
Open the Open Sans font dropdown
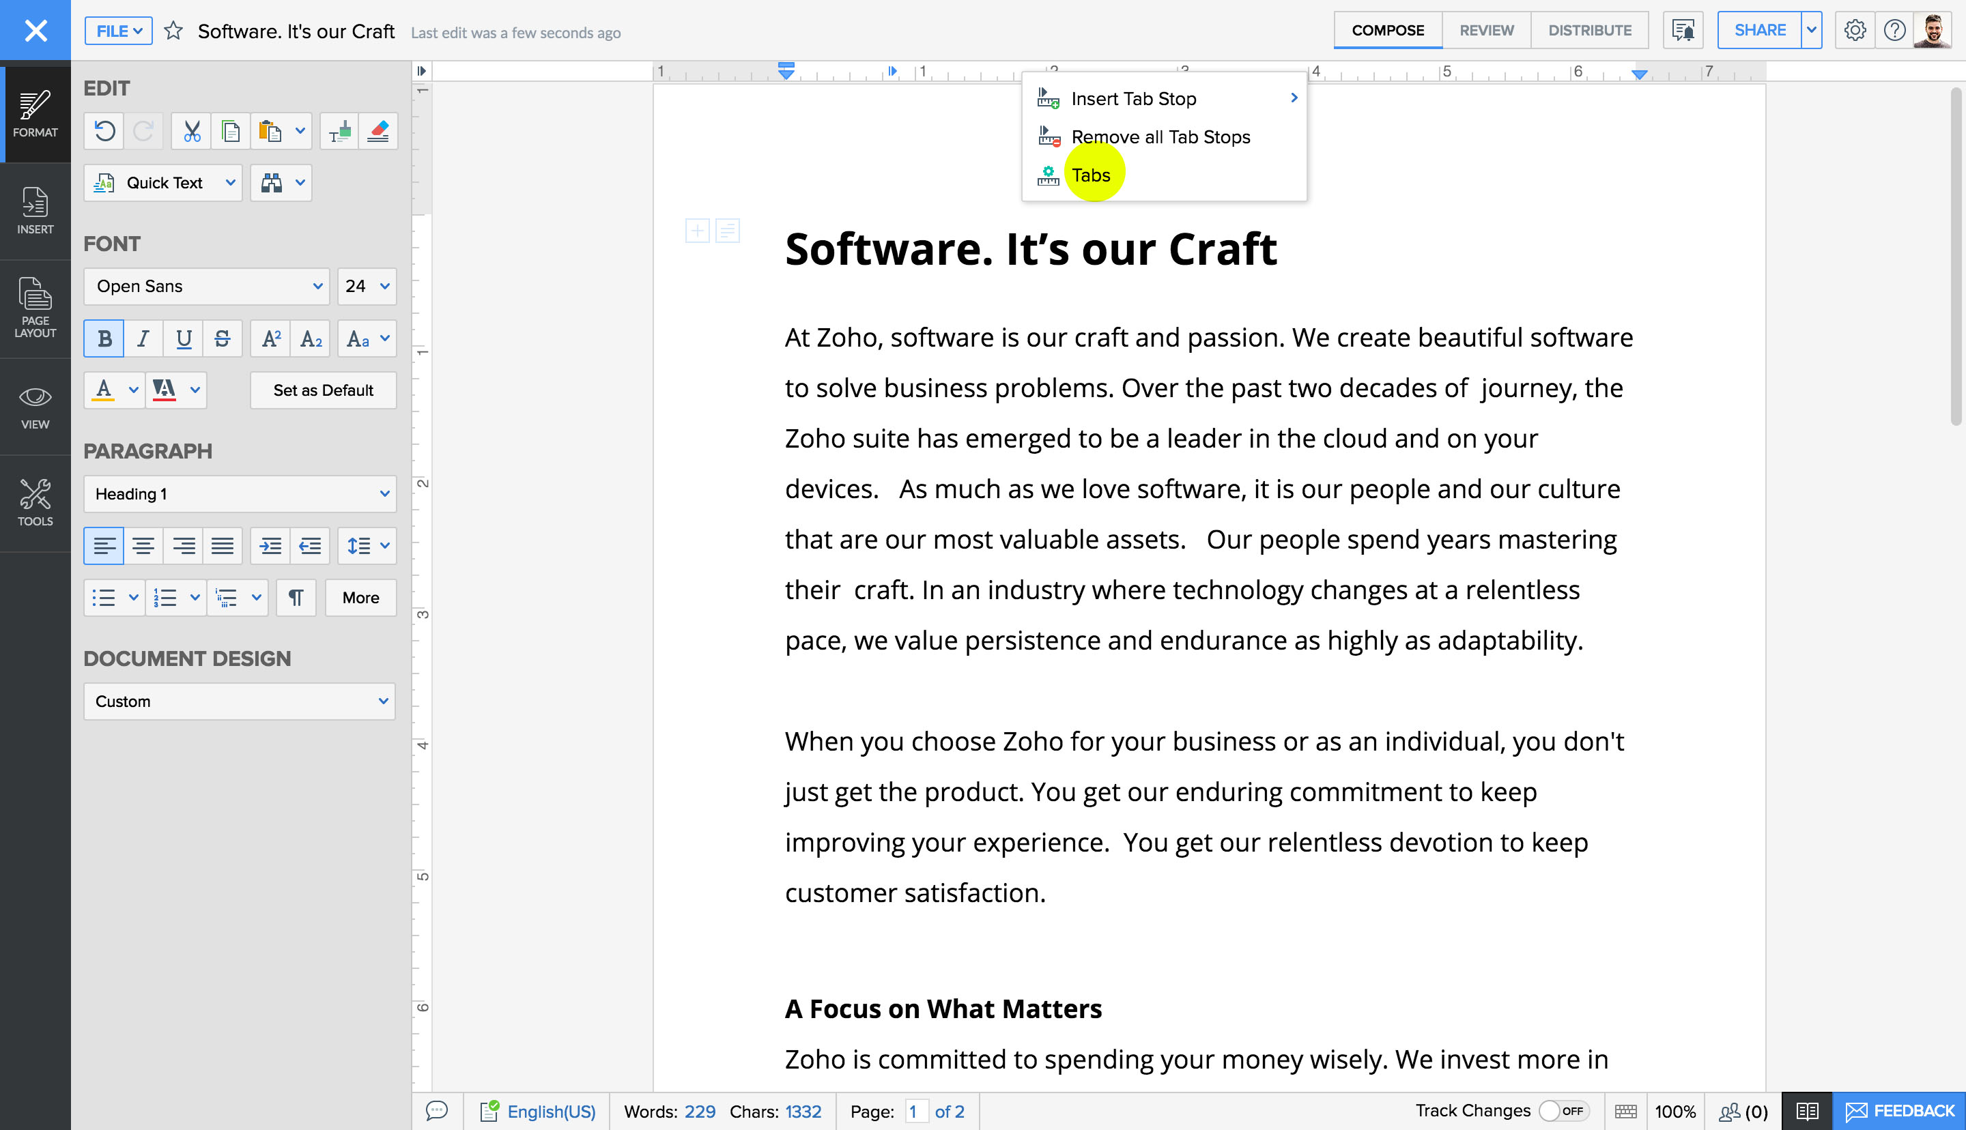(x=206, y=287)
